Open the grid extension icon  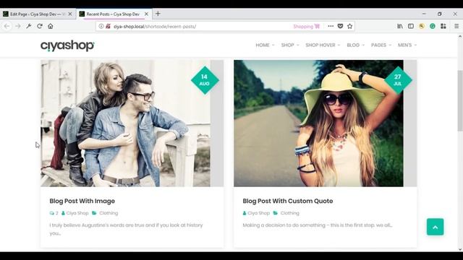(x=443, y=26)
